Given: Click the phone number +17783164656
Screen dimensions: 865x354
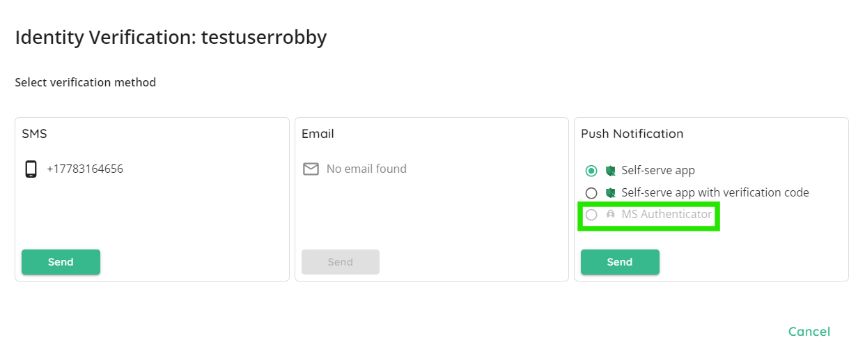Looking at the screenshot, I should [x=85, y=169].
